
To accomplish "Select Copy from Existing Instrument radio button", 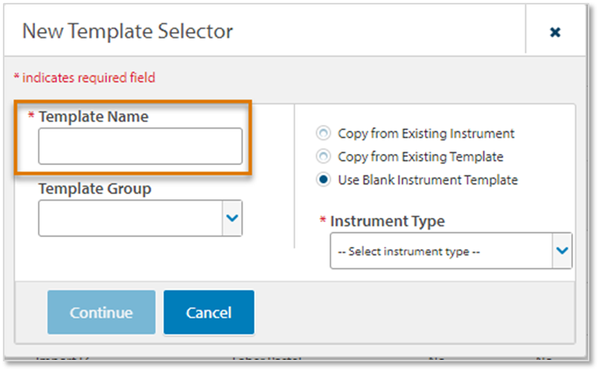I will (323, 134).
